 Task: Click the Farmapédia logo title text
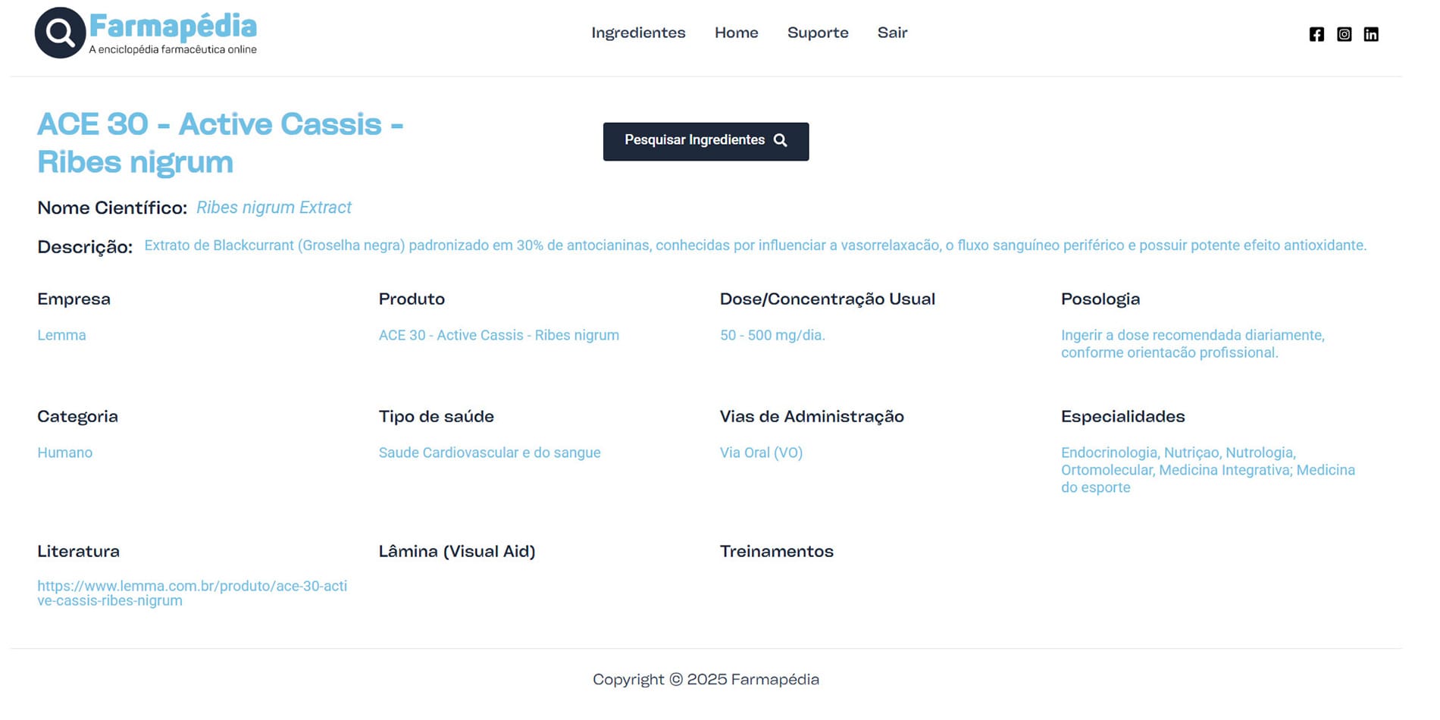point(173,27)
